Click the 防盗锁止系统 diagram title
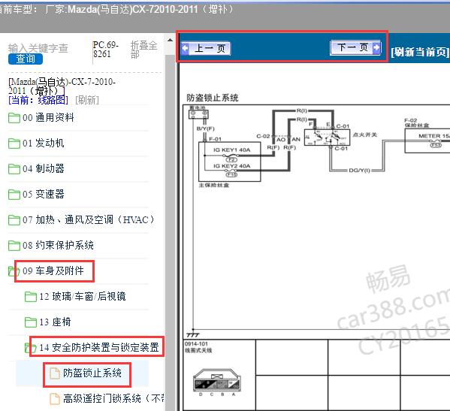450x411 pixels. (x=213, y=98)
